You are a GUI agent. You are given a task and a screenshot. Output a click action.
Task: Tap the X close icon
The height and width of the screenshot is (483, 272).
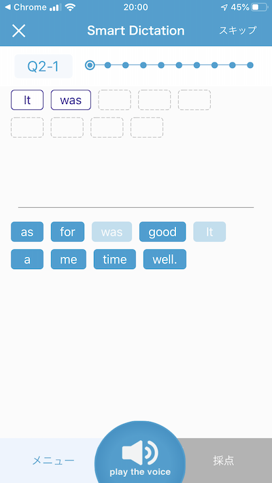[x=18, y=31]
